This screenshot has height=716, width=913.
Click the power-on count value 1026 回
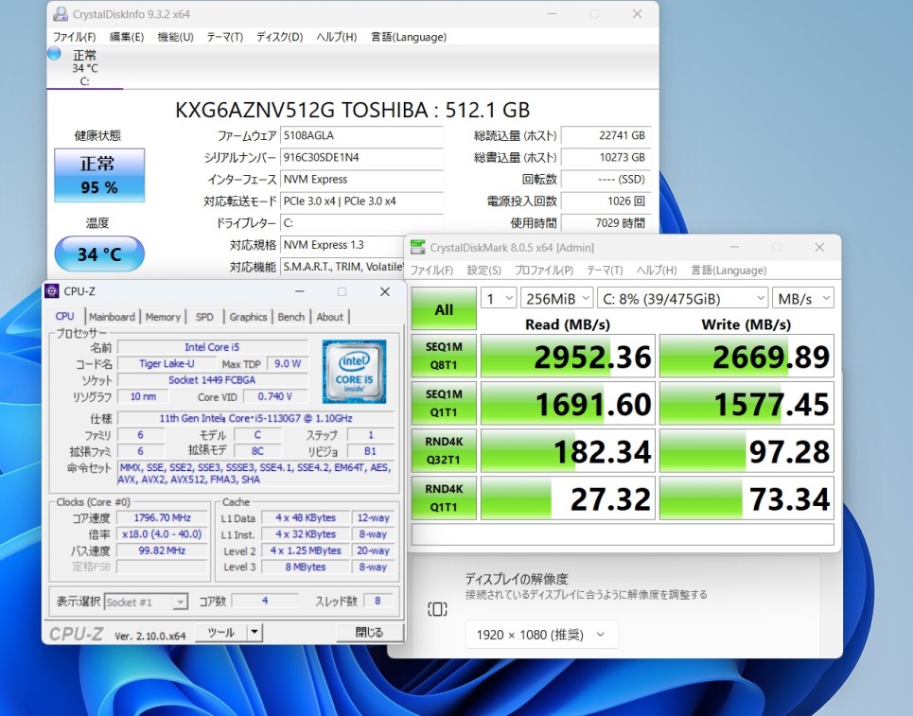click(606, 201)
